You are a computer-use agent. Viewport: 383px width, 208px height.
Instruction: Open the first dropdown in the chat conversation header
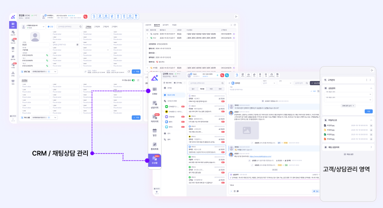point(269,83)
